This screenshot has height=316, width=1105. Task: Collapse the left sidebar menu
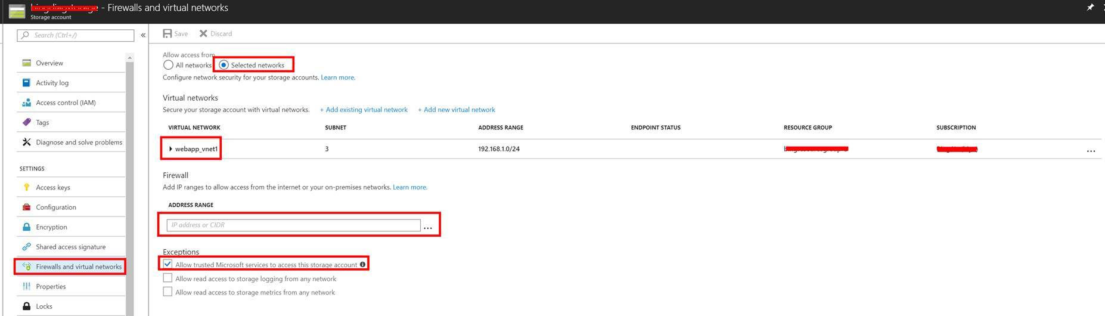tap(143, 35)
